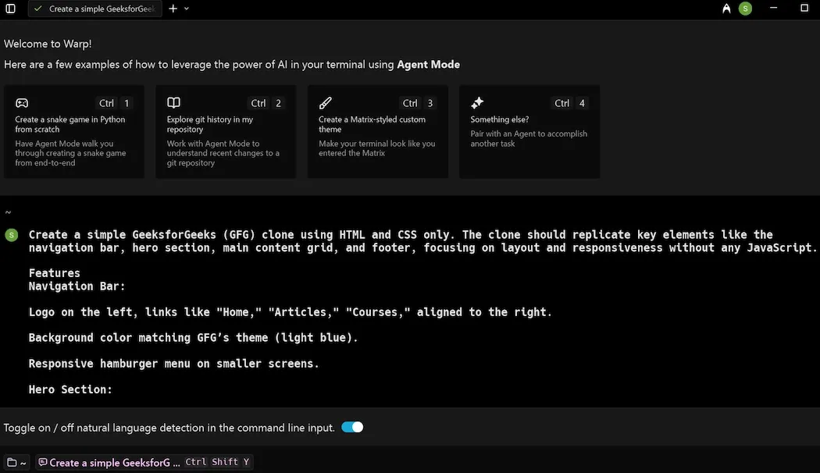Click the folder icon in the bottom bar
The width and height of the screenshot is (820, 473).
coord(11,462)
